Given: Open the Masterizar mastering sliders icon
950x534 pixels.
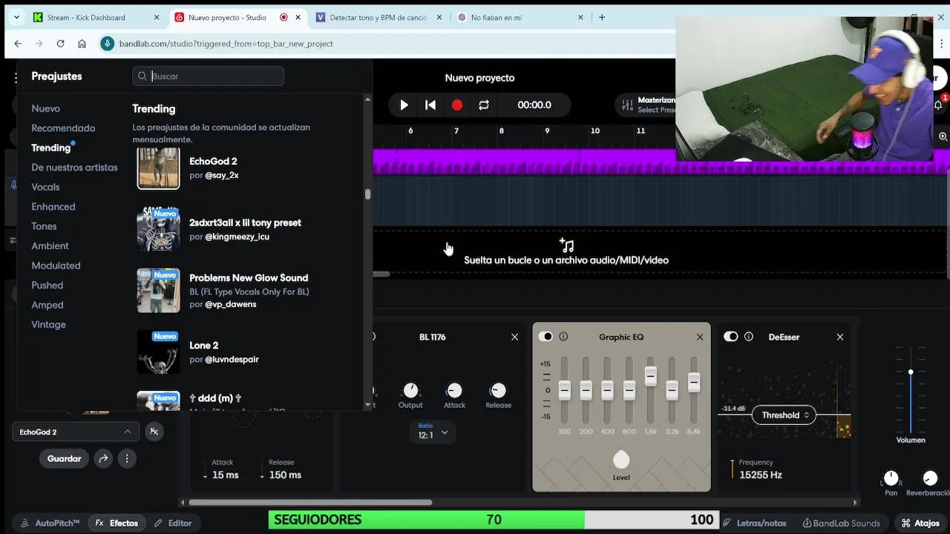Looking at the screenshot, I should point(627,105).
